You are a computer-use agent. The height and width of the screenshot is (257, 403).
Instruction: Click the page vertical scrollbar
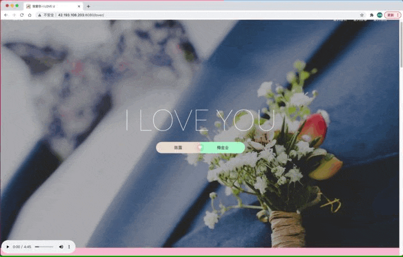point(401,44)
